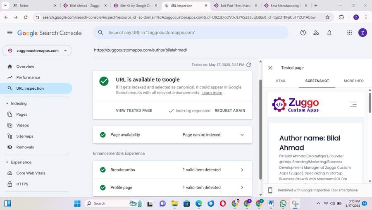Open File Explorer from the taskbar
This screenshot has height=210, width=372.
click(174, 204)
